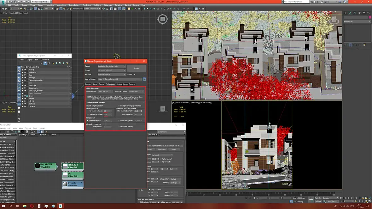
Task: Open the Renderer dropdown list
Action: pyautogui.click(x=111, y=74)
